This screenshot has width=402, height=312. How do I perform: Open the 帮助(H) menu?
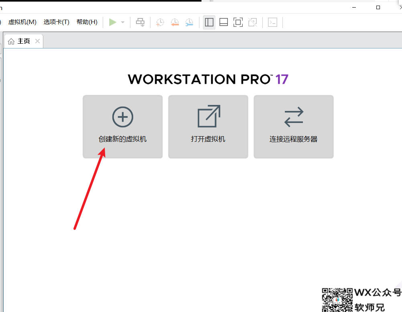87,22
